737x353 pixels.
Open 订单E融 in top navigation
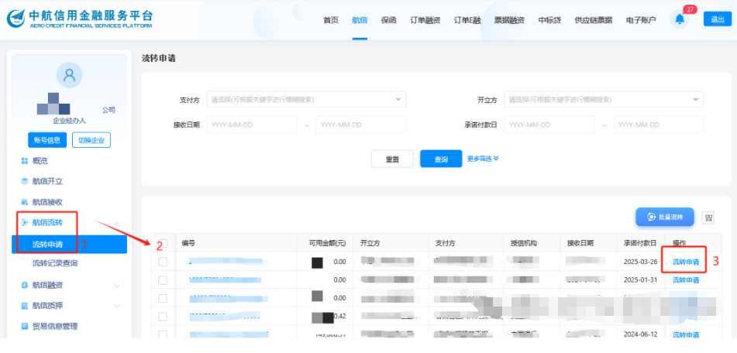[467, 20]
